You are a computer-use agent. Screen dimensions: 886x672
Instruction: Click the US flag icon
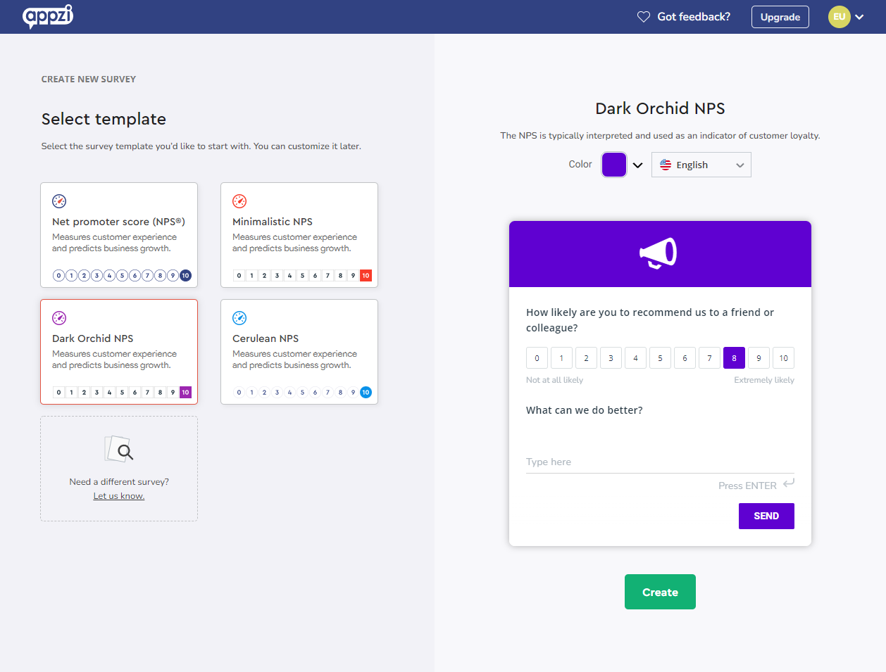pyautogui.click(x=666, y=165)
